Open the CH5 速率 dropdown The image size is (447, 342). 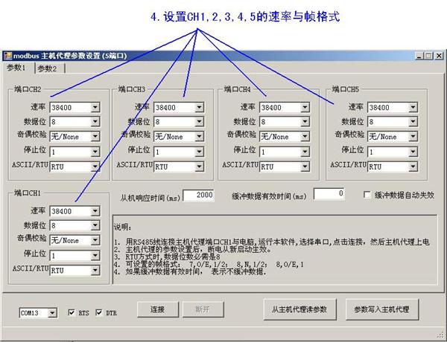point(393,108)
